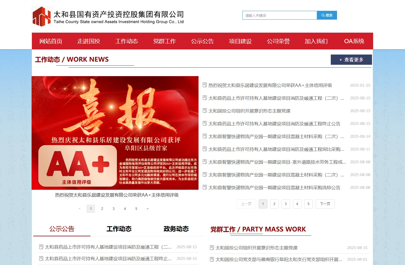Click the carousel previous arrow

pos(79,209)
